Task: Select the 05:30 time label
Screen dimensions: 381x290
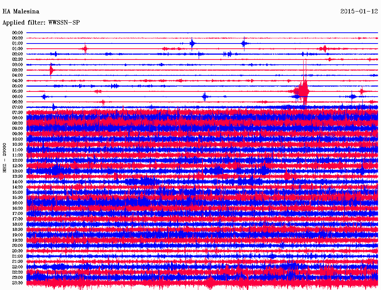Action: pos(17,91)
